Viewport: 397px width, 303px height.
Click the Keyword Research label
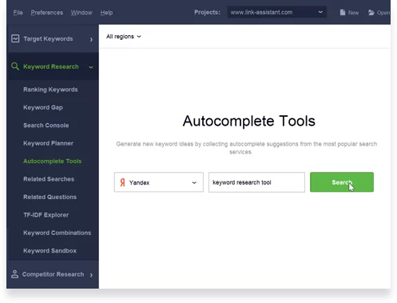click(51, 66)
